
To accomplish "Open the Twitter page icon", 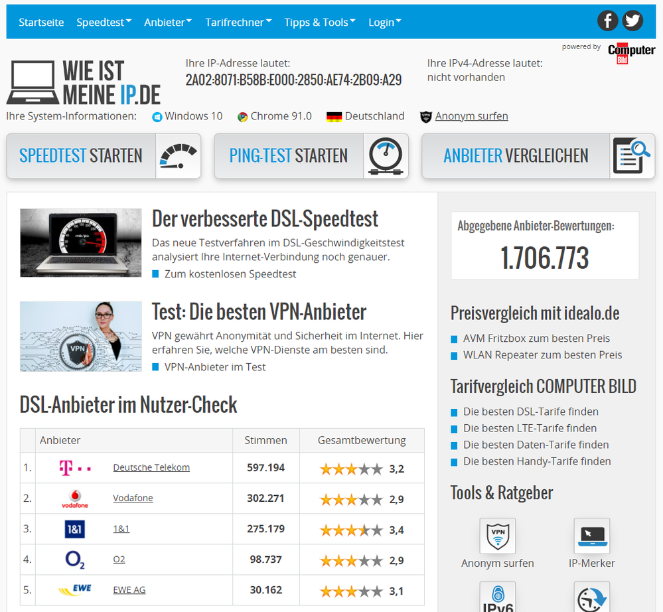I will point(632,21).
